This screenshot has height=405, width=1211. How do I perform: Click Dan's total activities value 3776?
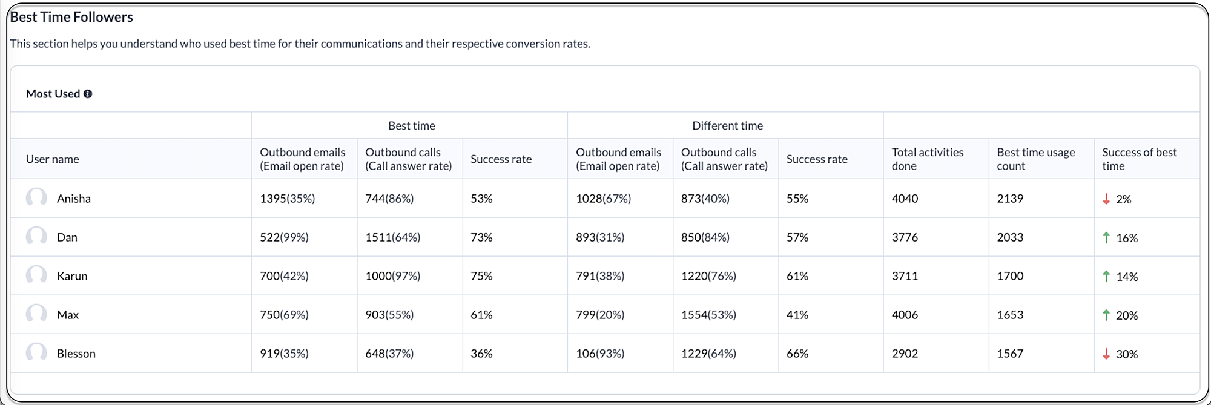point(905,237)
